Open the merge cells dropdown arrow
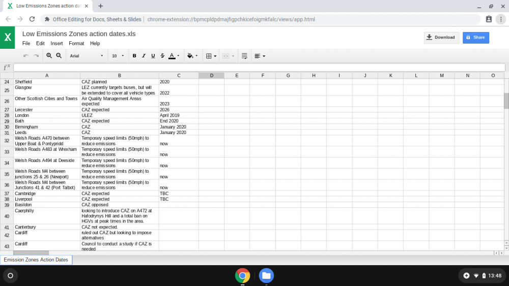The image size is (509, 286). [x=233, y=56]
